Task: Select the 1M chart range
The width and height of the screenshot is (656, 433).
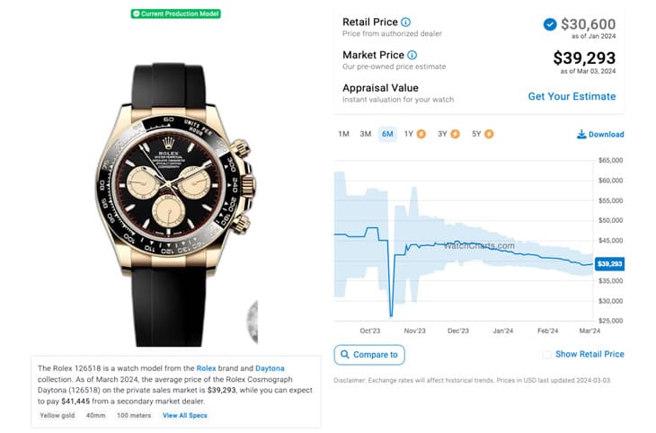Action: (x=343, y=134)
